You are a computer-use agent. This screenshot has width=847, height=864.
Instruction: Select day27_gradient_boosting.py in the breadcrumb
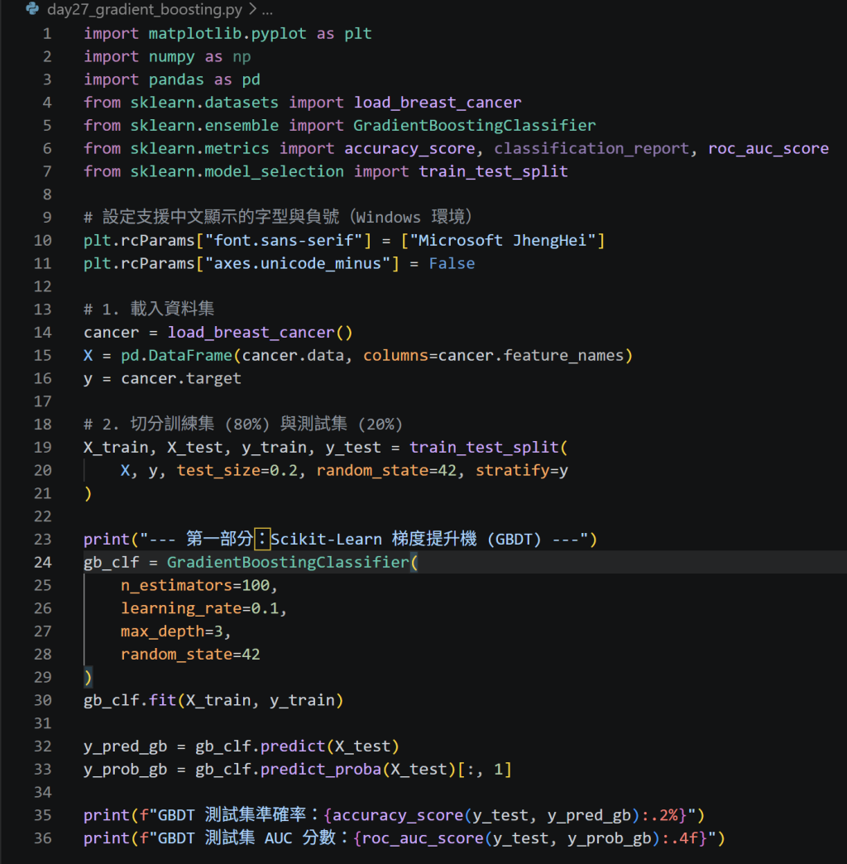tap(144, 9)
